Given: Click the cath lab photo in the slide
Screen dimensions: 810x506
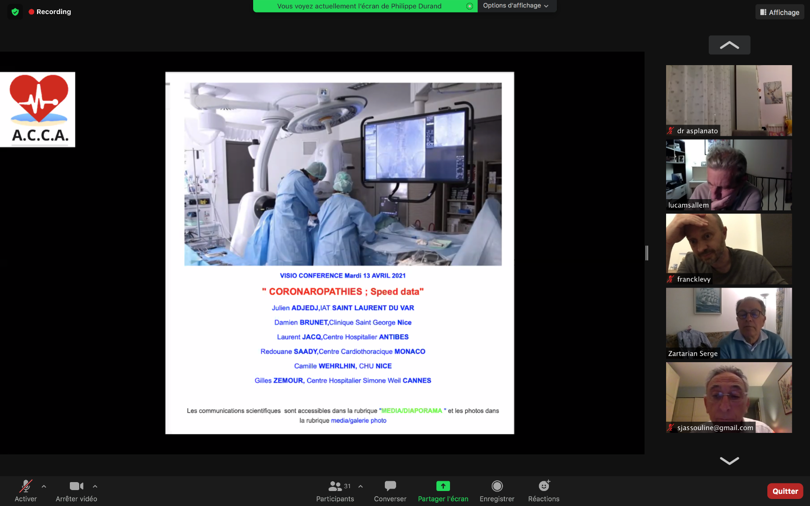Looking at the screenshot, I should 343,174.
